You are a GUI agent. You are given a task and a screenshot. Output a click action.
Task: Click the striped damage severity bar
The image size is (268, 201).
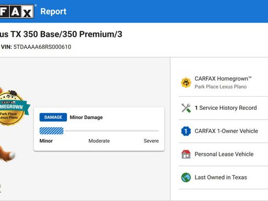pos(52,131)
